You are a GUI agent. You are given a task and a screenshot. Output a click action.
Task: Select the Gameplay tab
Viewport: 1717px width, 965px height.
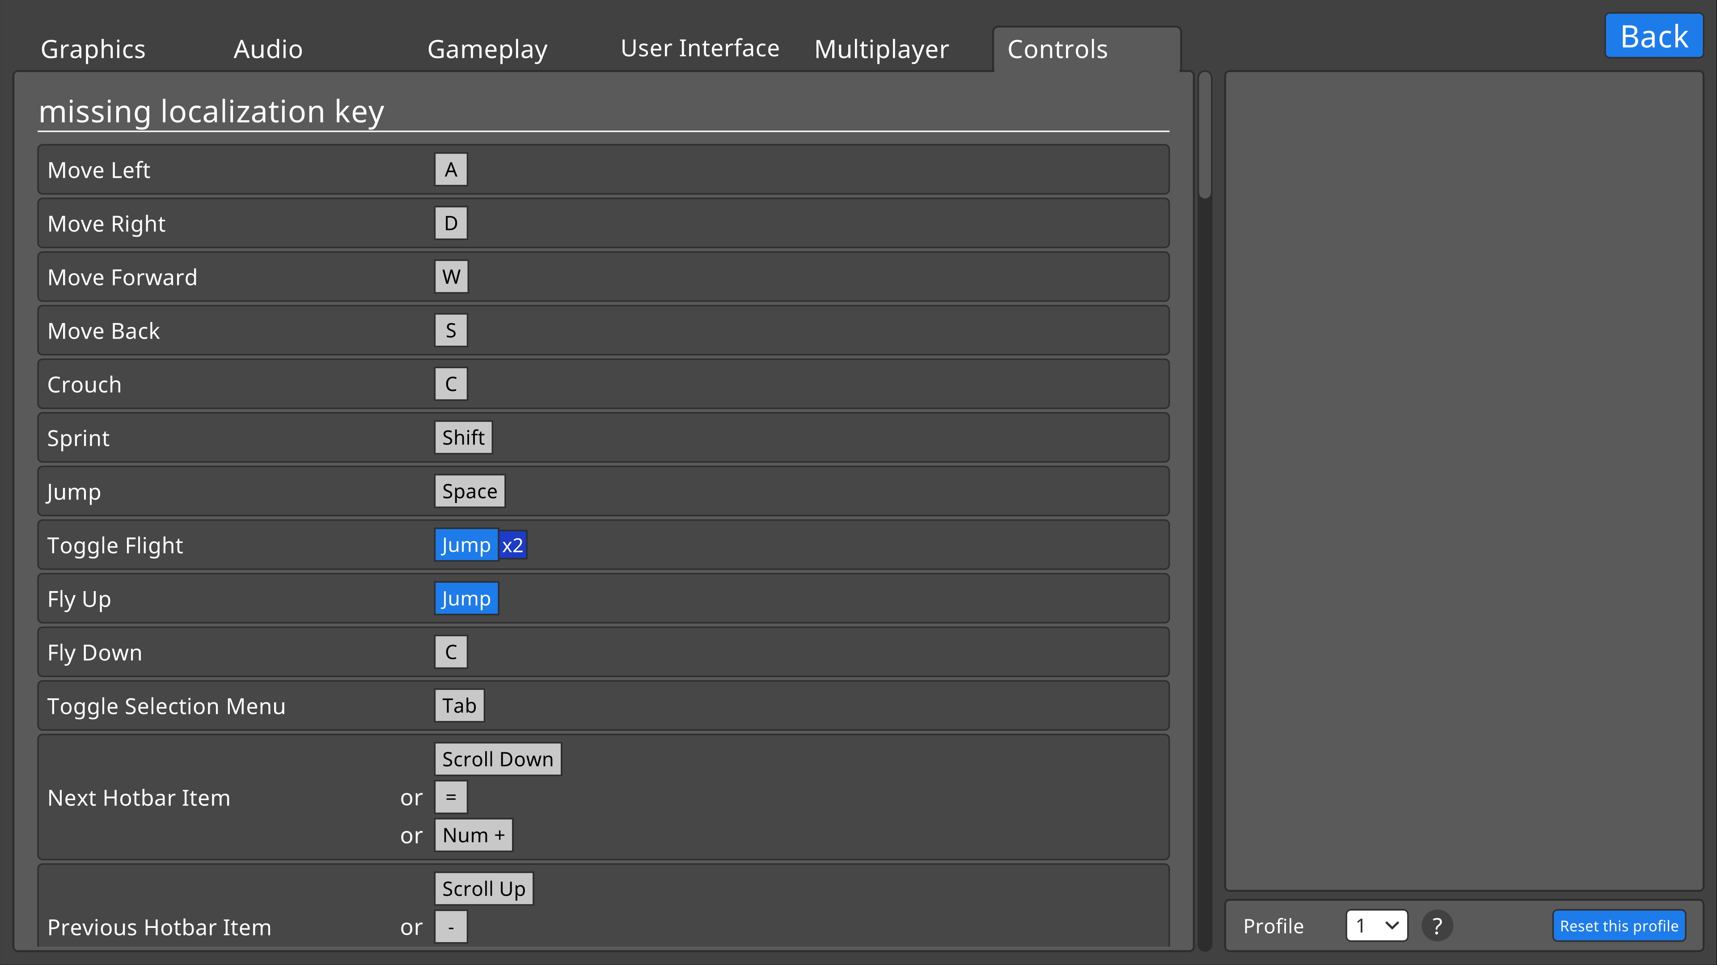pyautogui.click(x=487, y=49)
